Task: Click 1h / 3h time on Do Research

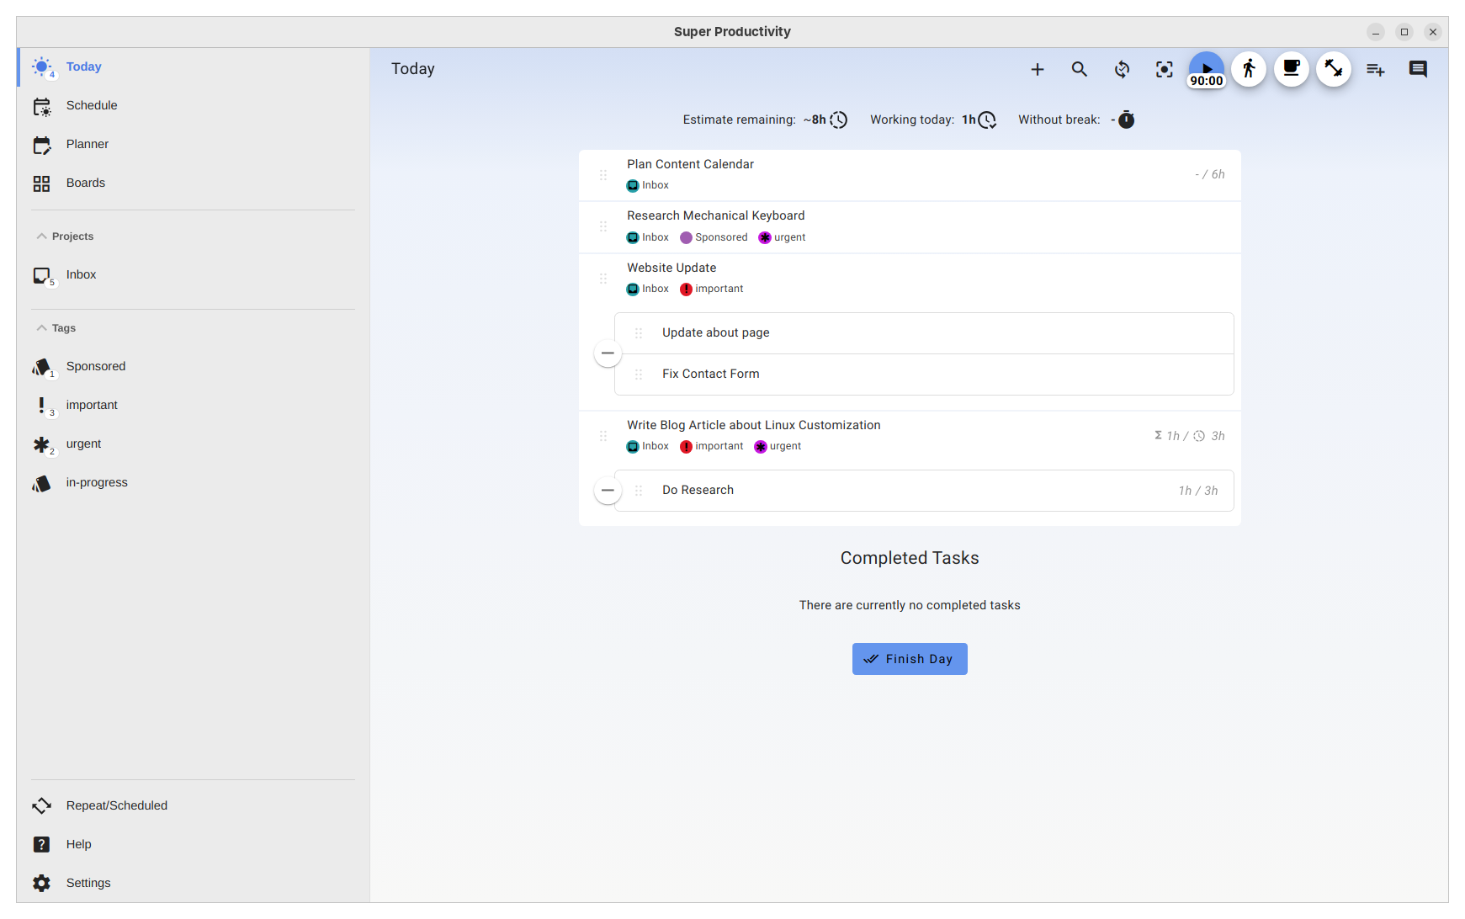Action: click(x=1198, y=491)
